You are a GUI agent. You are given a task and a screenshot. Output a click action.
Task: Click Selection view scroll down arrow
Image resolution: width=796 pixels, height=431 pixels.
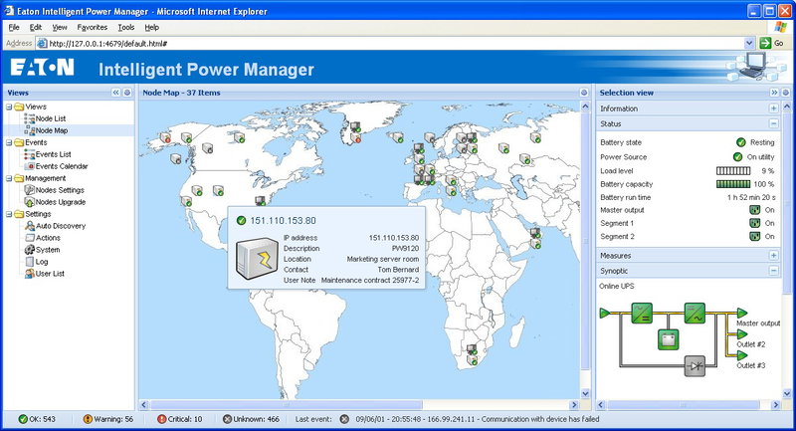coord(787,393)
